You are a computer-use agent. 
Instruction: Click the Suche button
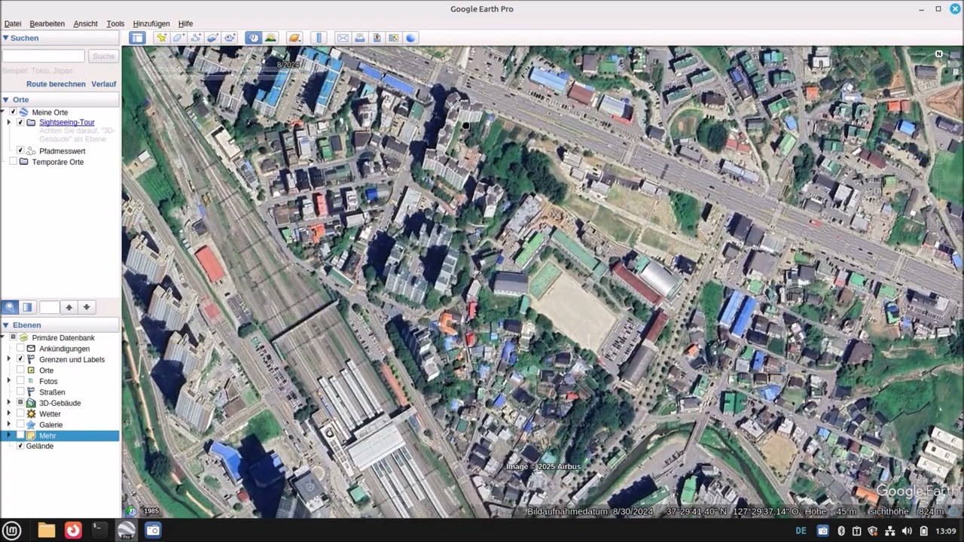point(104,56)
